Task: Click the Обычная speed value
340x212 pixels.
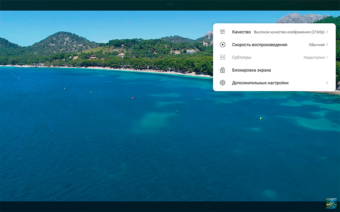Action: (317, 45)
